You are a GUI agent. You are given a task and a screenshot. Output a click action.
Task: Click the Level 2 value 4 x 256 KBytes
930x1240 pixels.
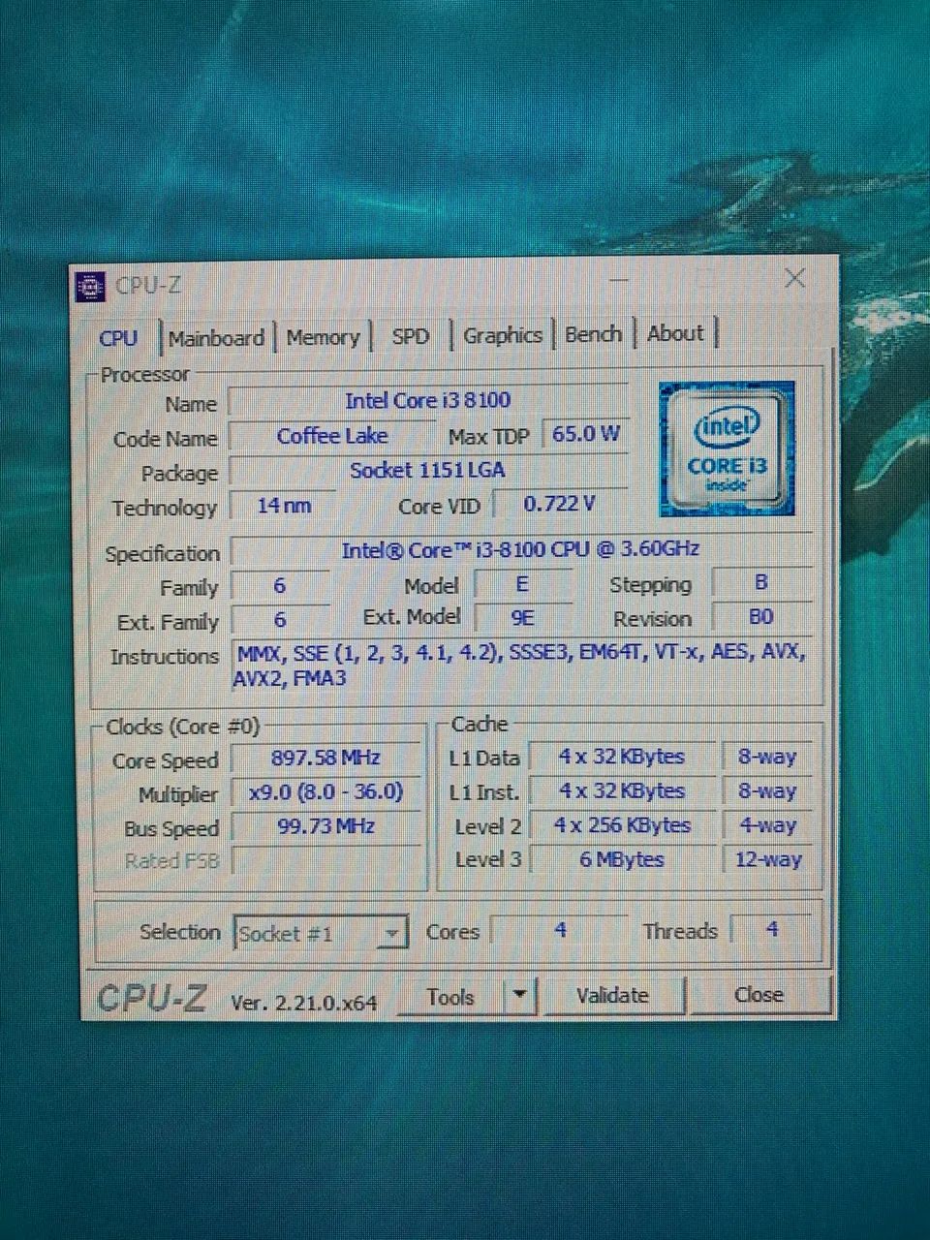pos(622,825)
